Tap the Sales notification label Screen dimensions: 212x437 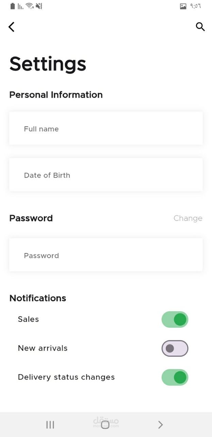[28, 319]
